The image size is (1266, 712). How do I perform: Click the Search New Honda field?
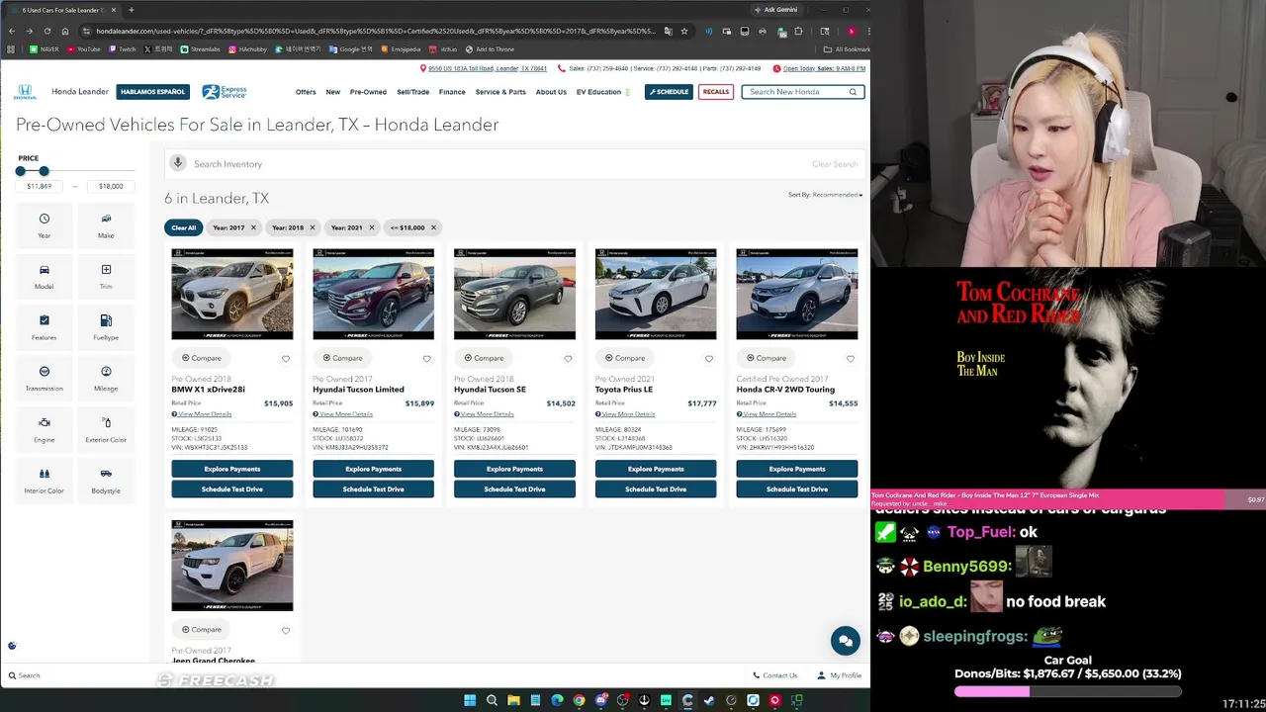coord(803,92)
